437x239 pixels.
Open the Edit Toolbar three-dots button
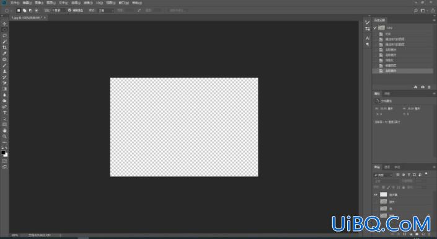point(4,142)
